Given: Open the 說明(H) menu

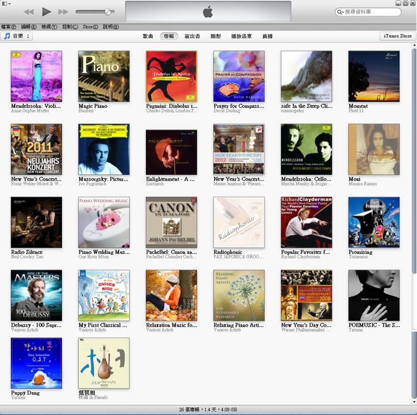Looking at the screenshot, I should tap(111, 27).
